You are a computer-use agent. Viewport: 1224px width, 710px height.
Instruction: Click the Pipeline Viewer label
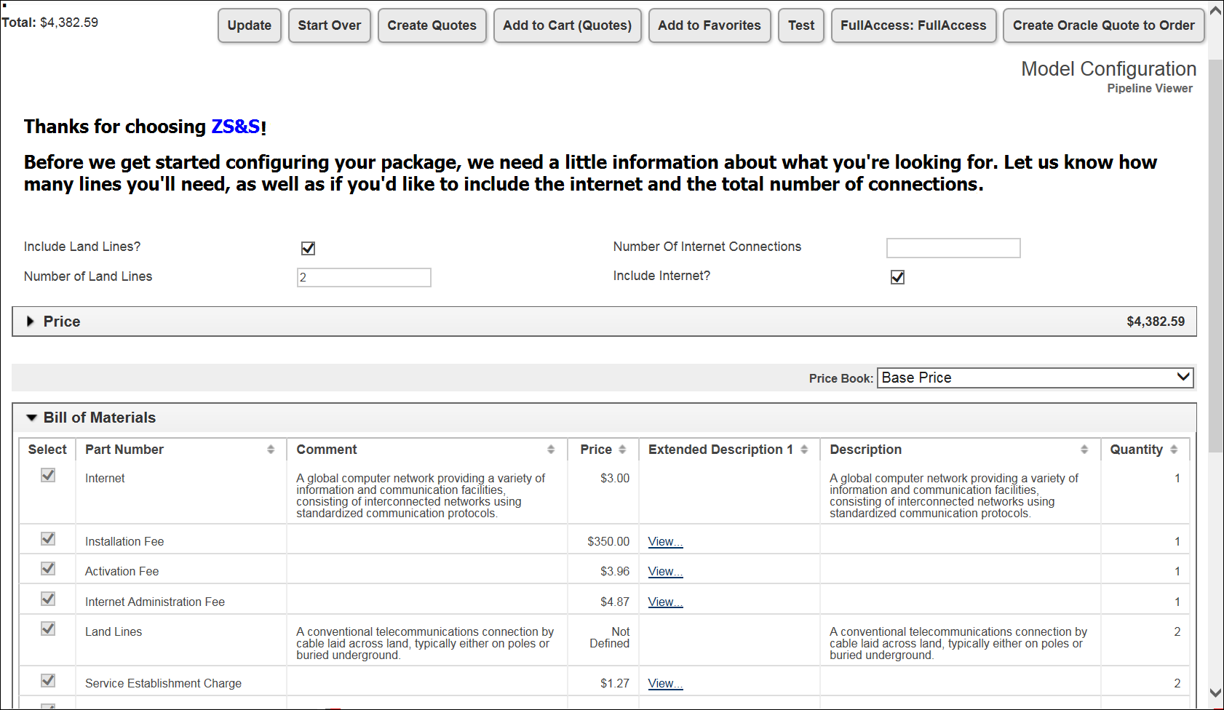tap(1150, 89)
